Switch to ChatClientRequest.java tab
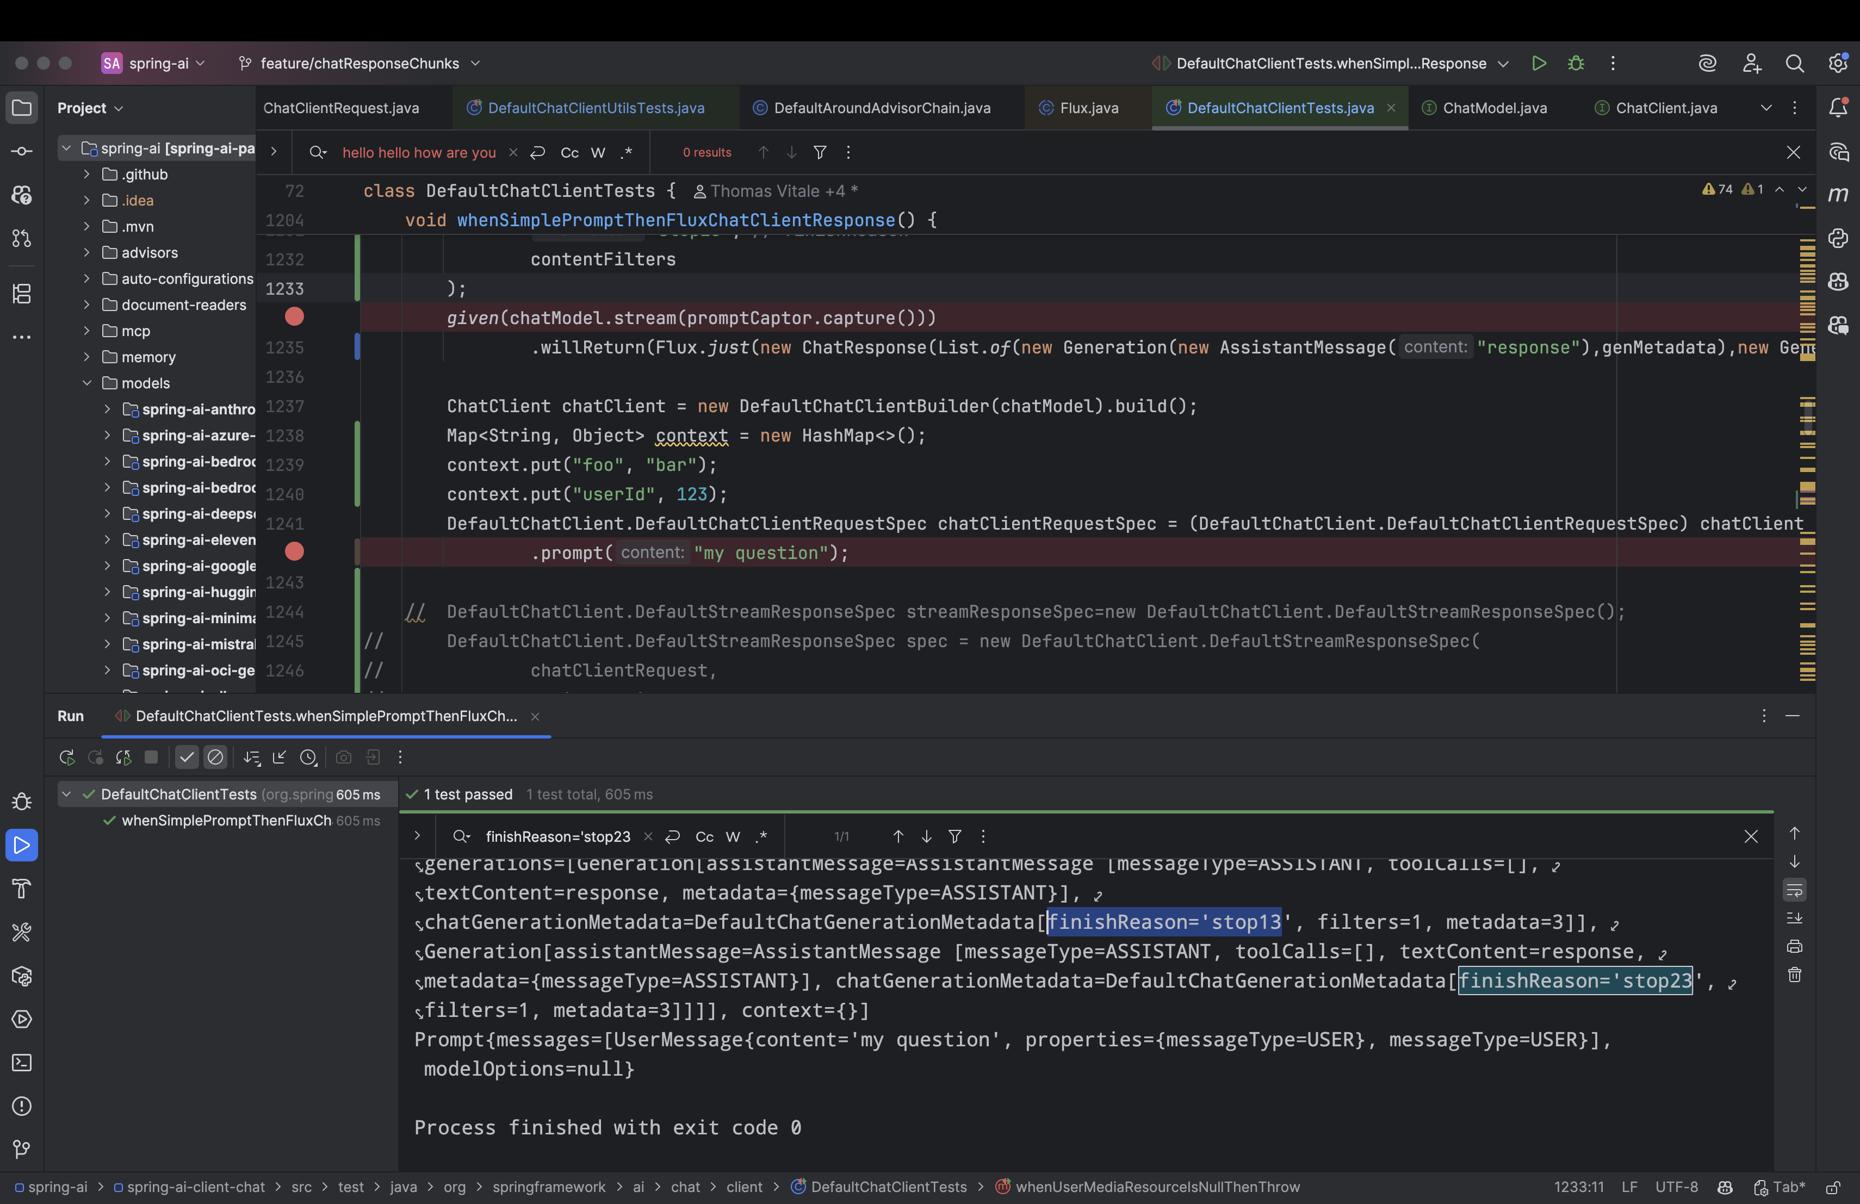This screenshot has height=1204, width=1860. [342, 108]
